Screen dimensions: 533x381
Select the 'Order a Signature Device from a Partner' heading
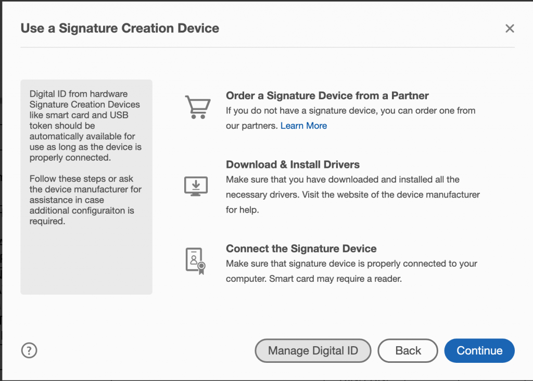(x=327, y=96)
